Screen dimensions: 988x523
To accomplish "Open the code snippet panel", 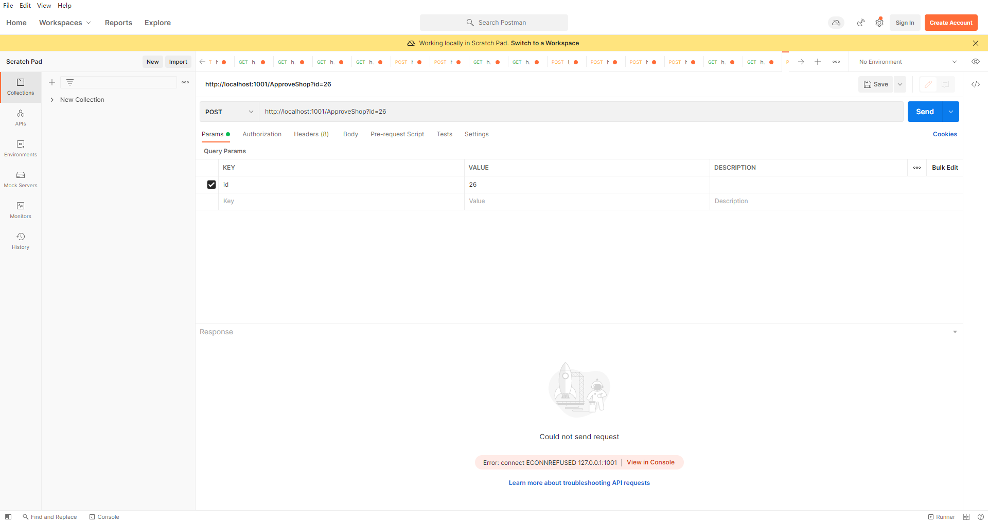I will [976, 84].
